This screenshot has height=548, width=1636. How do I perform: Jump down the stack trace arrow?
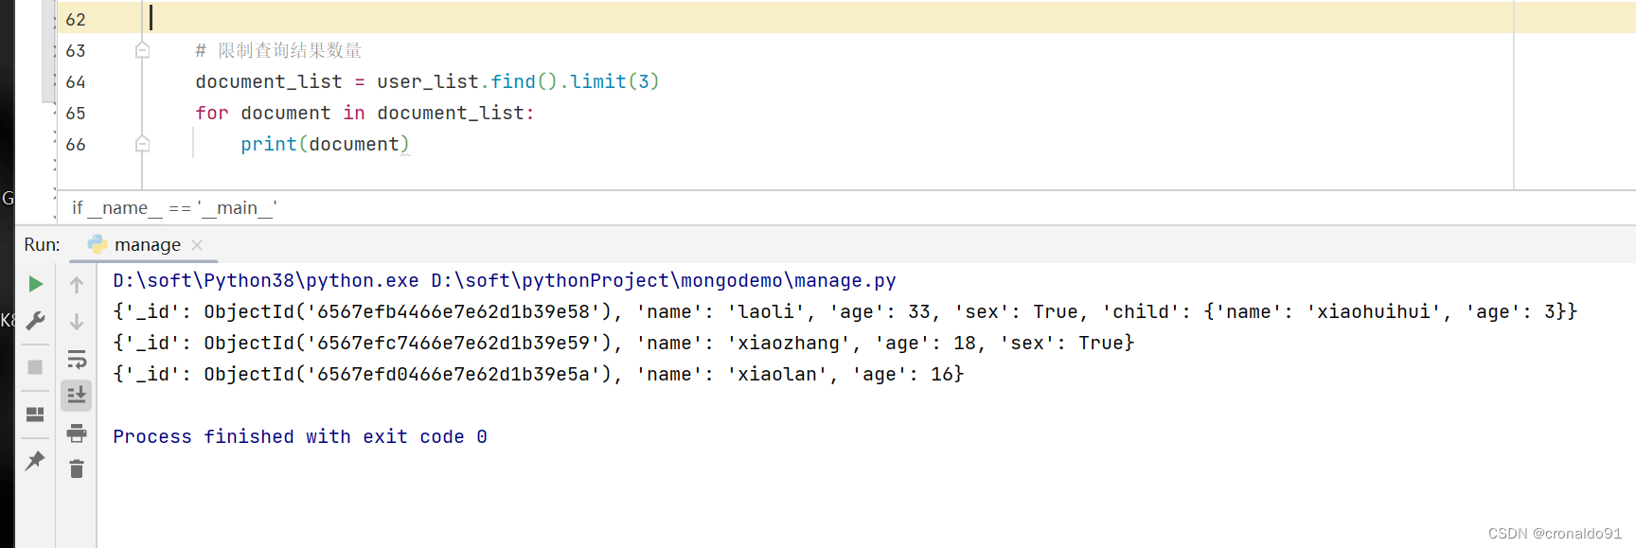[x=77, y=322]
